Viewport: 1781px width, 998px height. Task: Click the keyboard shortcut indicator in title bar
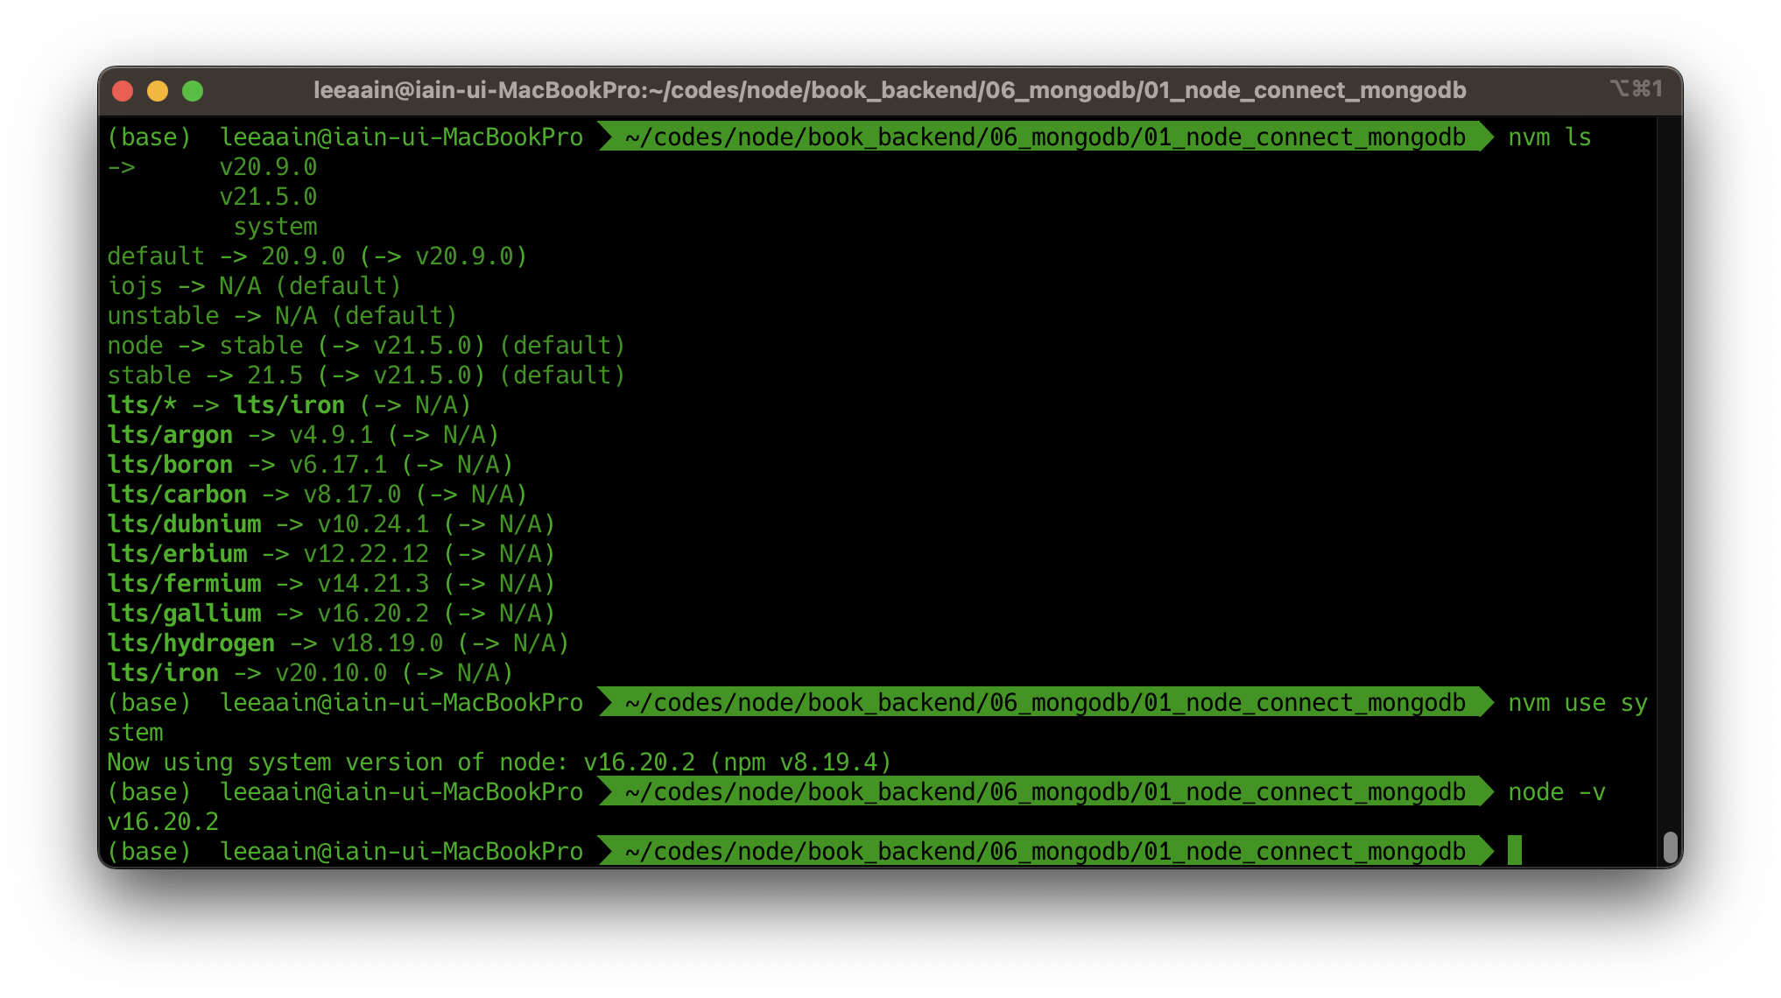(x=1635, y=88)
